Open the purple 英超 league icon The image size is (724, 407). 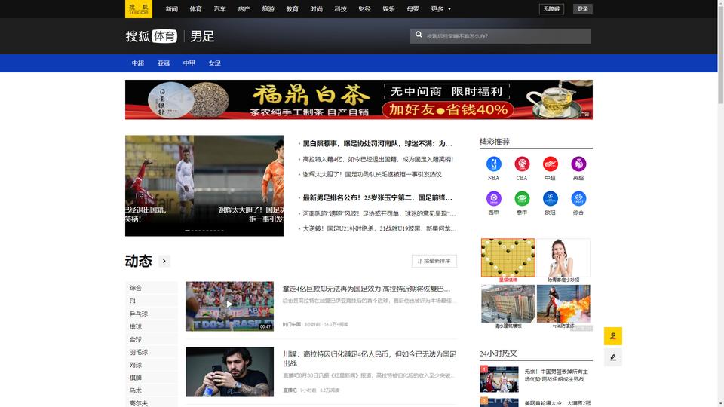[x=578, y=164]
